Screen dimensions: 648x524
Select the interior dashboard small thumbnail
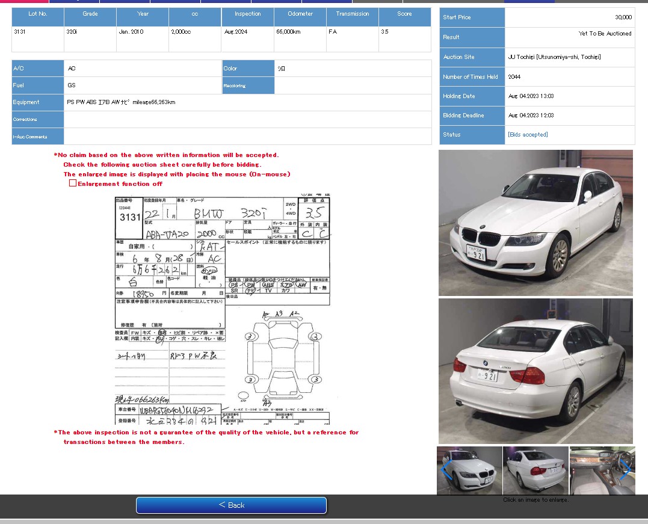click(x=602, y=470)
